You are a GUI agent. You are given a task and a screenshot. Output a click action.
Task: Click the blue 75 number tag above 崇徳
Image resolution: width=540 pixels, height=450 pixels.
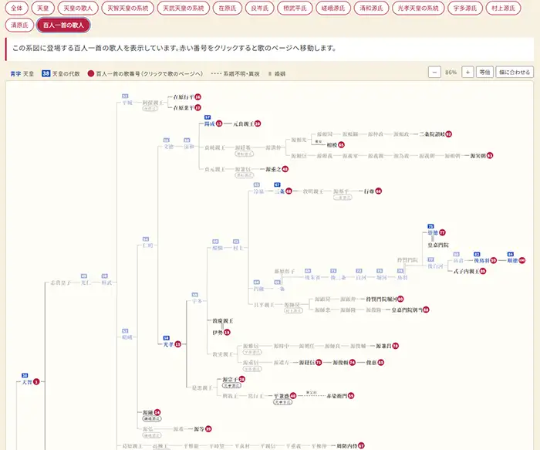click(430, 226)
